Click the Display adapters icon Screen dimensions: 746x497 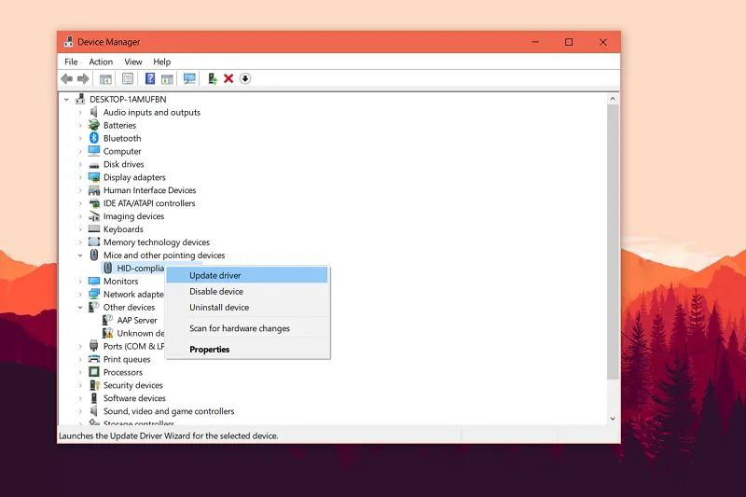click(x=94, y=177)
